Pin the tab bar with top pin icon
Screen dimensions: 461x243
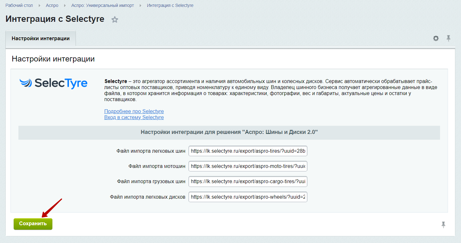coord(448,38)
